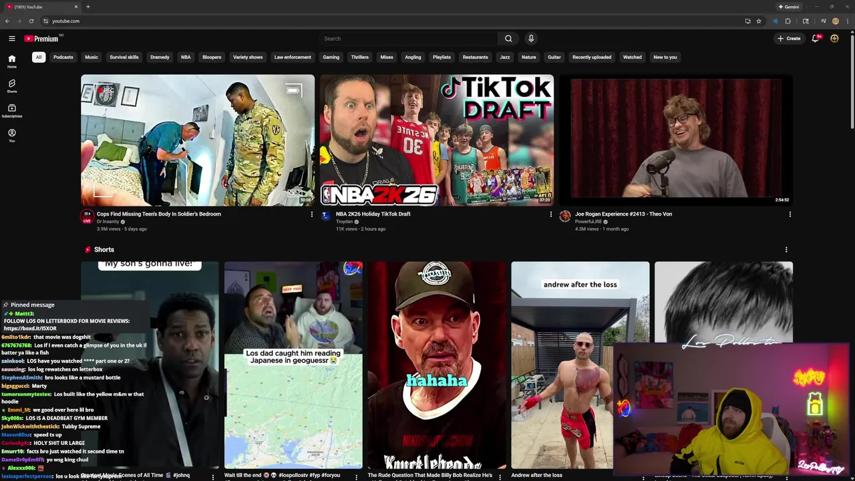
Task: Open the Dr Insanity channel name link
Action: click(x=108, y=222)
